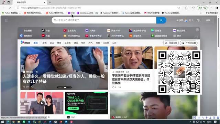Click the 页面布局 button
Image resolution: width=220 pixels, height=124 pixels.
pos(171,43)
